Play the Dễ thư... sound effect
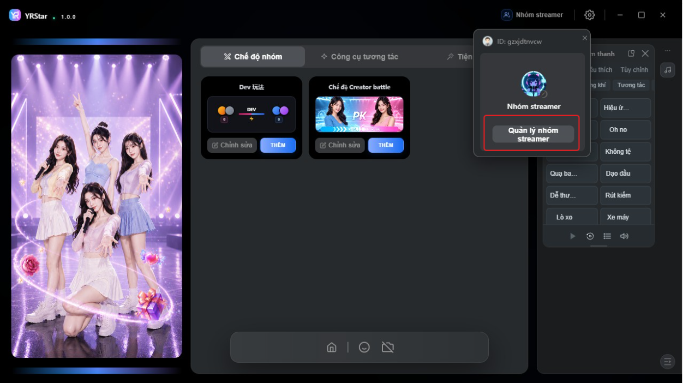 (x=572, y=195)
